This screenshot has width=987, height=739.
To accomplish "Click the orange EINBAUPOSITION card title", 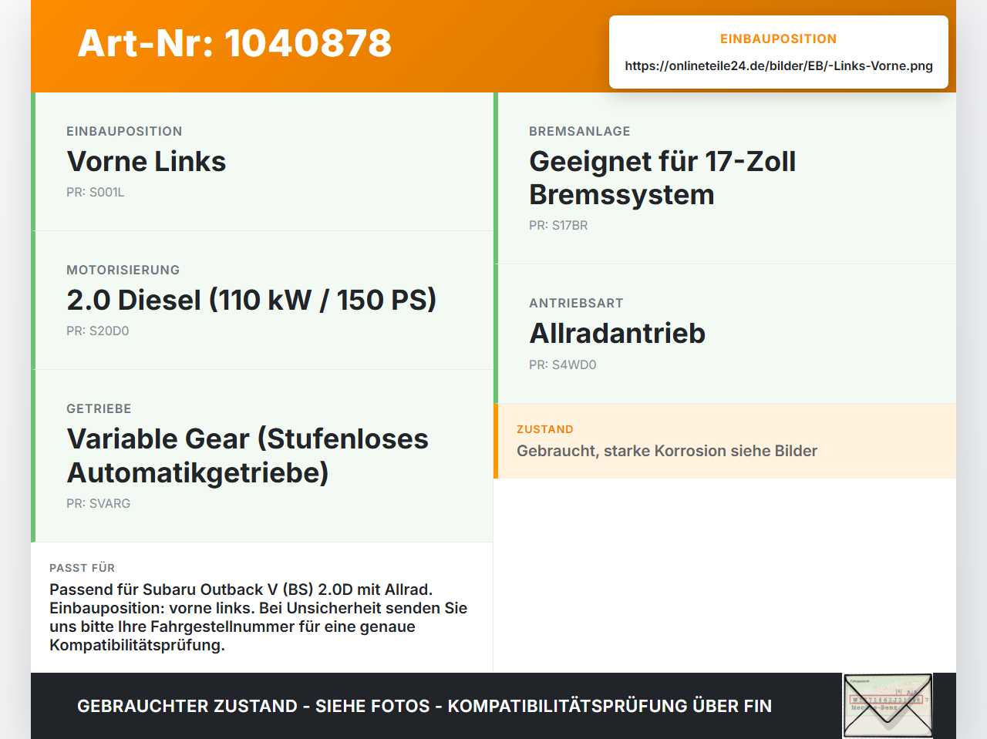I will click(779, 39).
